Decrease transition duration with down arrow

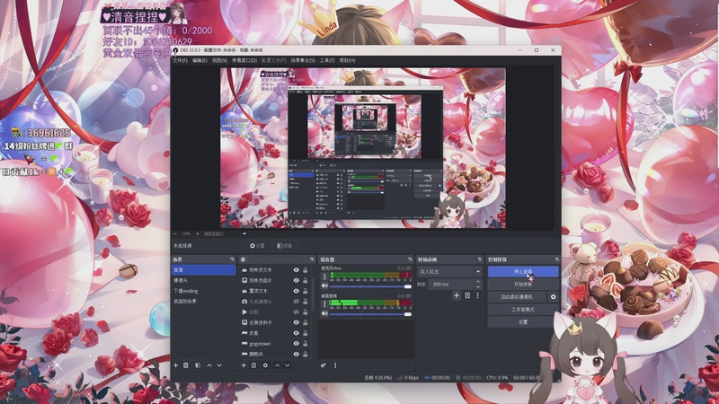(x=478, y=286)
